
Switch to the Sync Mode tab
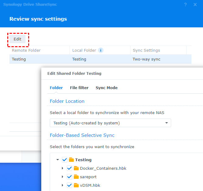(107, 88)
